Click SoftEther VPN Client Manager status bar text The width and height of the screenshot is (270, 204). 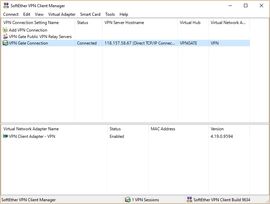coord(28,200)
